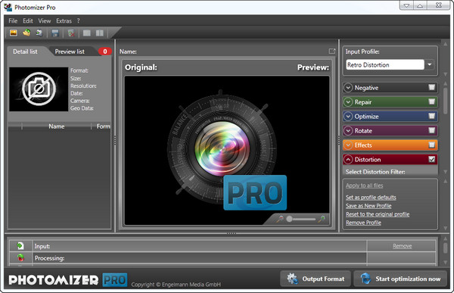Click the red Processing row icon
Screen dimensions: 454x293
(20, 257)
